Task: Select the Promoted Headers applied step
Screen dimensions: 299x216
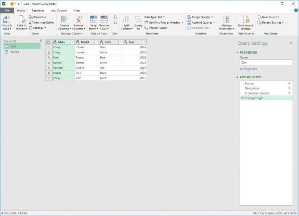Action: tap(266, 93)
